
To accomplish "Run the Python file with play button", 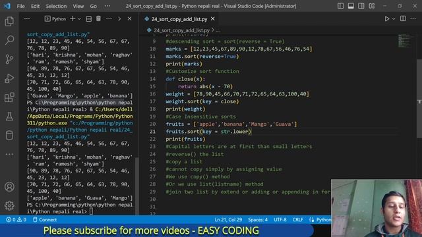I will pyautogui.click(x=387, y=19).
